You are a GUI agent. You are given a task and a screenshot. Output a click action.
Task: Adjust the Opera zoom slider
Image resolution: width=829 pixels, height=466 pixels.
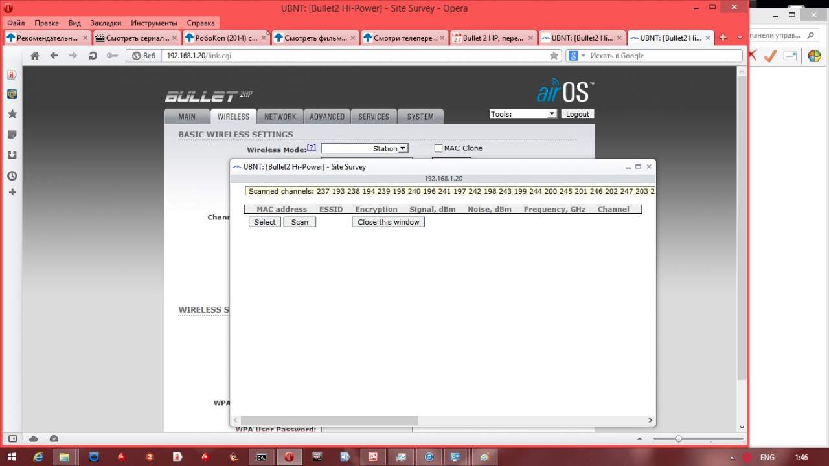tap(679, 439)
